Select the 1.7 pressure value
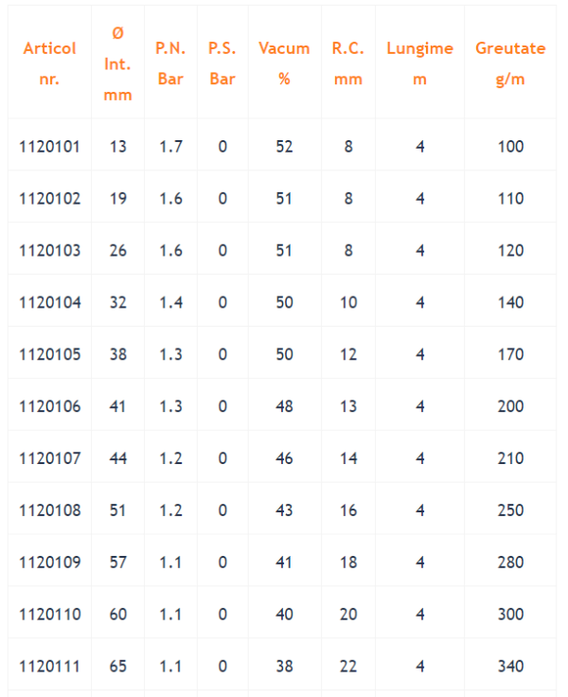 170,146
